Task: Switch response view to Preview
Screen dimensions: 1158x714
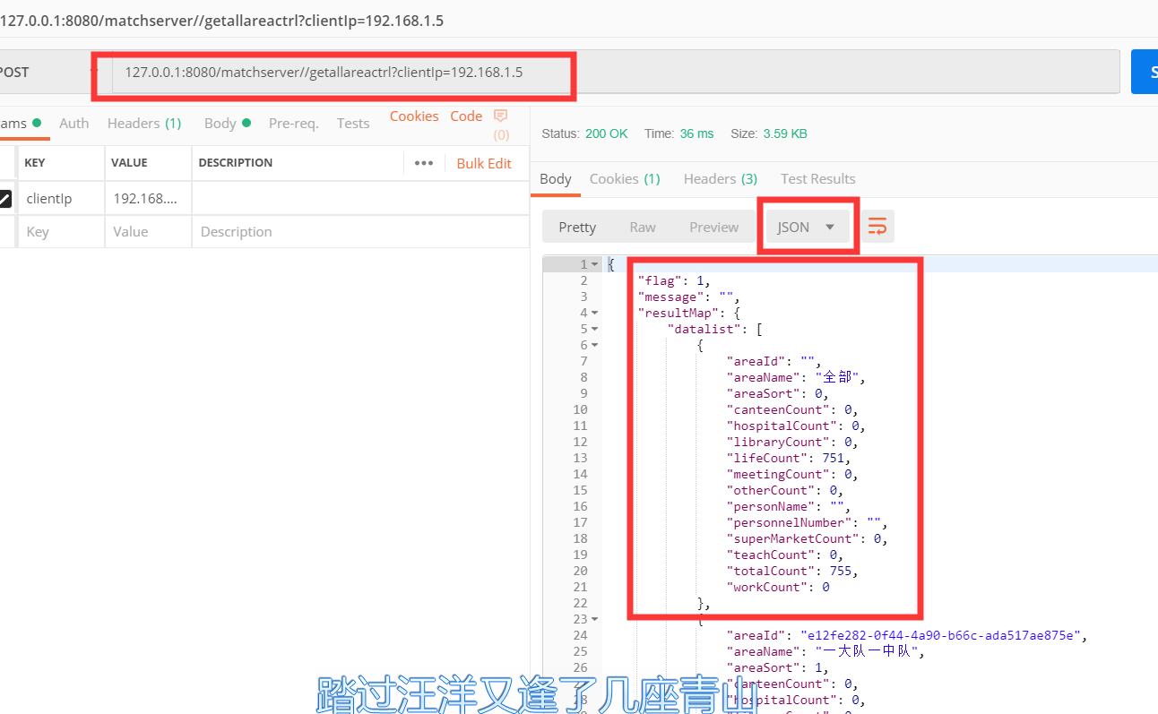Action: (x=714, y=227)
